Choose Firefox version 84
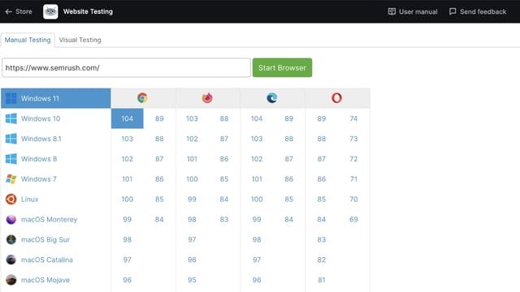Screen dimensions: 520x292 click(x=224, y=200)
